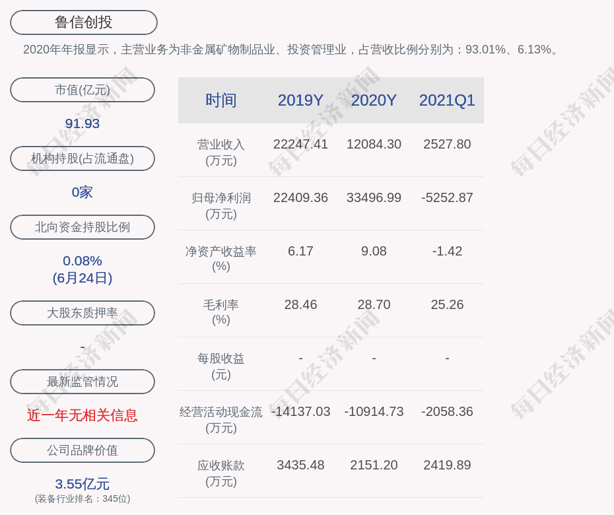Toggle the 2019Y column selection
The image size is (614, 515).
pyautogui.click(x=300, y=100)
